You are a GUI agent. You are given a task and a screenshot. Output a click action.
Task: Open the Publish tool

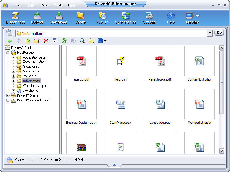pyautogui.click(x=102, y=18)
